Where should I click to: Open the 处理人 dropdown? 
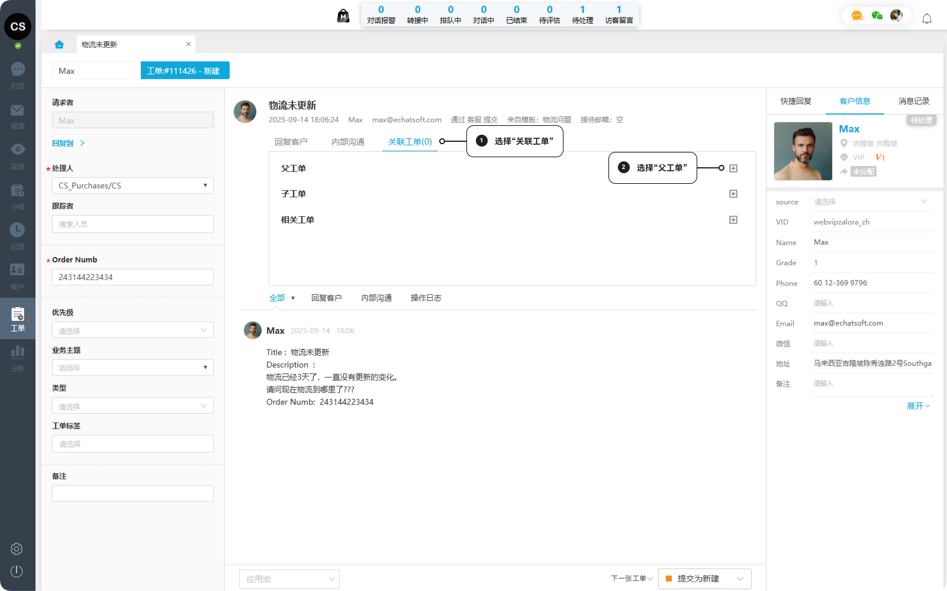[x=133, y=186]
